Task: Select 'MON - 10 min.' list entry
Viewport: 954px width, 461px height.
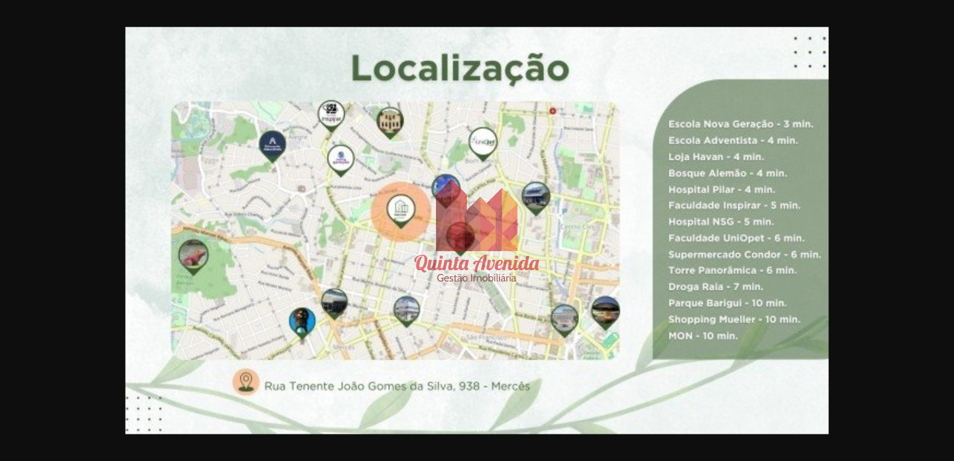Action: (x=703, y=336)
